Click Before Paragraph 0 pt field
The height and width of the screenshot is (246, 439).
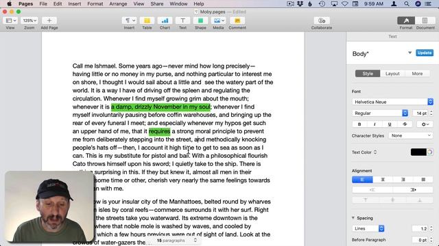point(420,240)
